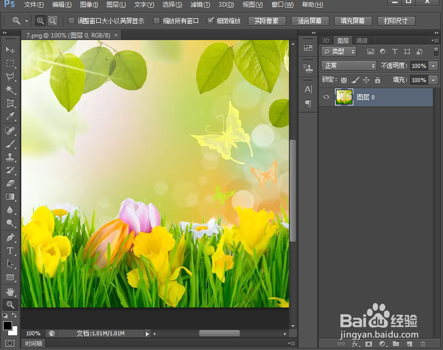Filter for type layers

coord(395,51)
